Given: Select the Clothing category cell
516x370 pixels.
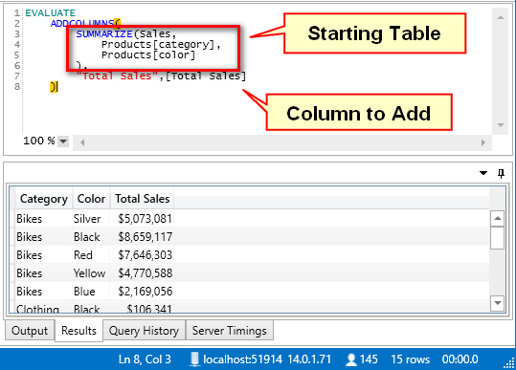Looking at the screenshot, I should 43,308.
